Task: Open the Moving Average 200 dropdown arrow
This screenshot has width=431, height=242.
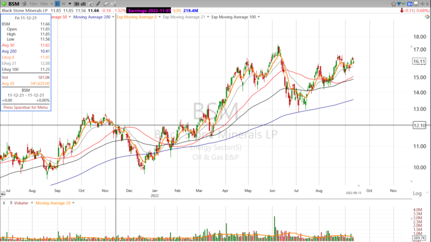Action: tap(113, 17)
